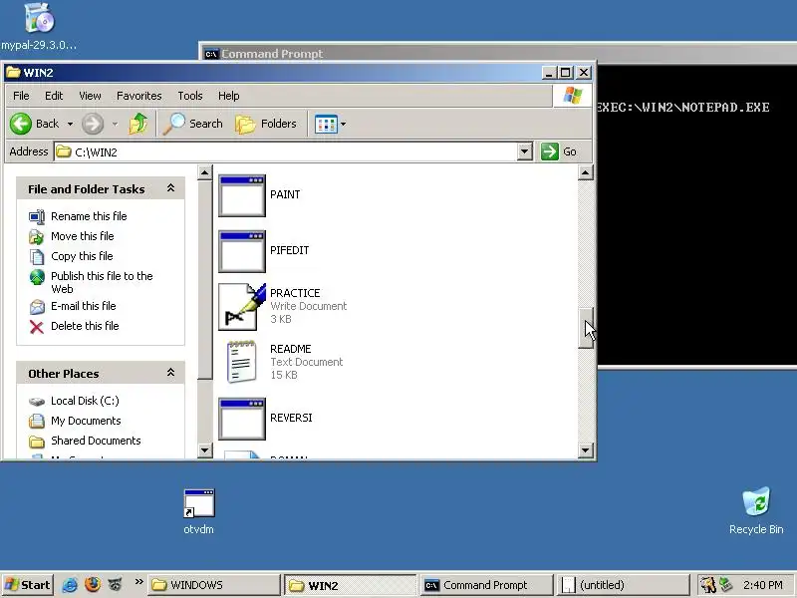Image resolution: width=797 pixels, height=598 pixels.
Task: Click the E-mail this file envelope icon
Action: (37, 307)
